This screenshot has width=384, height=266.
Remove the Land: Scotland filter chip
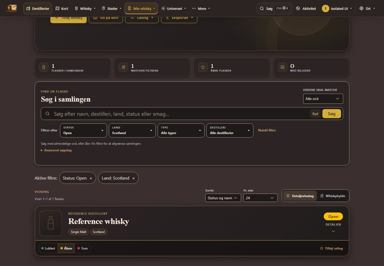click(134, 178)
